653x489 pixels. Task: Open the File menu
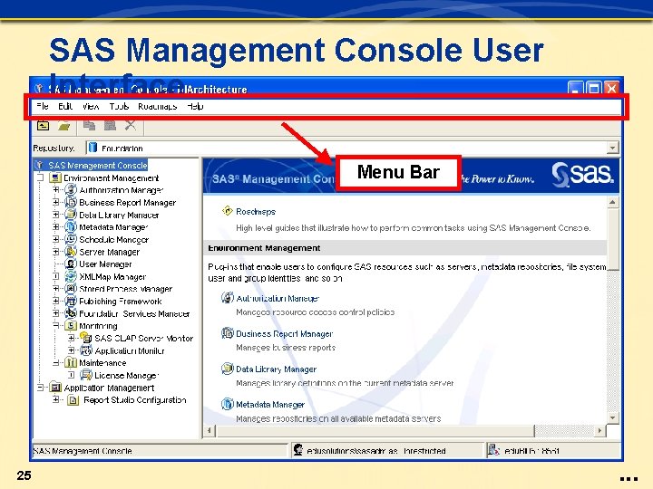[x=43, y=107]
